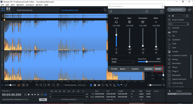
Task: Solo the Vocal channel
Action: coord(116,53)
